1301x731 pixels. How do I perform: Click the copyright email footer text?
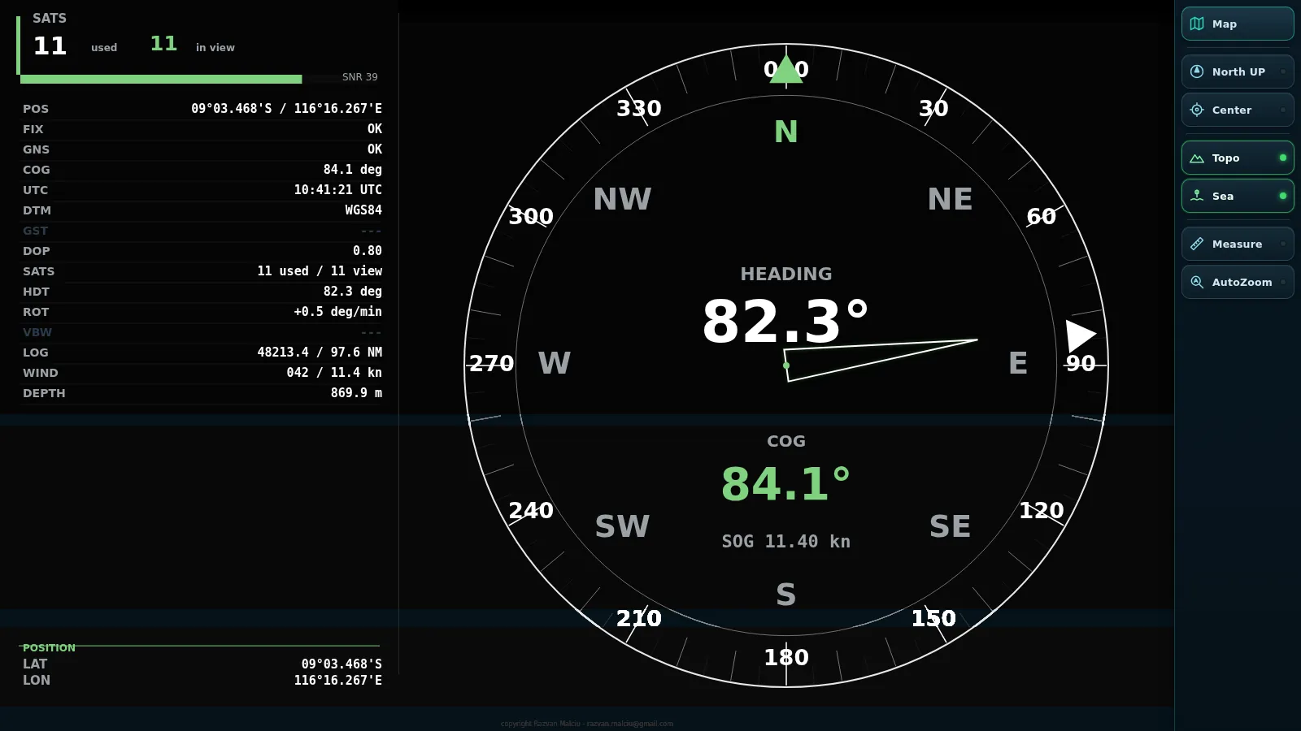(587, 724)
